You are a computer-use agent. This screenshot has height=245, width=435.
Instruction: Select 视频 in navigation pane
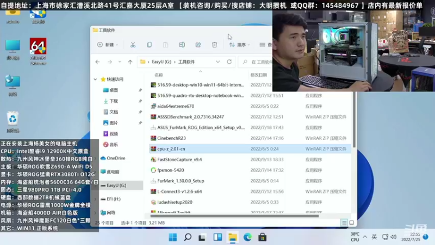pos(114,134)
